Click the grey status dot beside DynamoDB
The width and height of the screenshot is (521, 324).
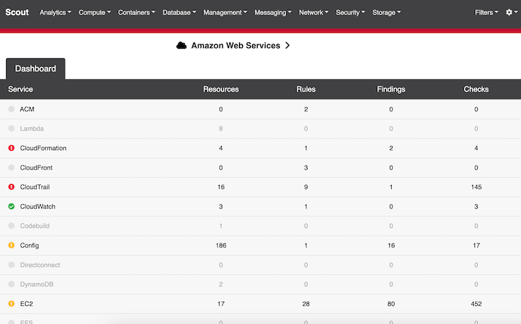(x=11, y=284)
